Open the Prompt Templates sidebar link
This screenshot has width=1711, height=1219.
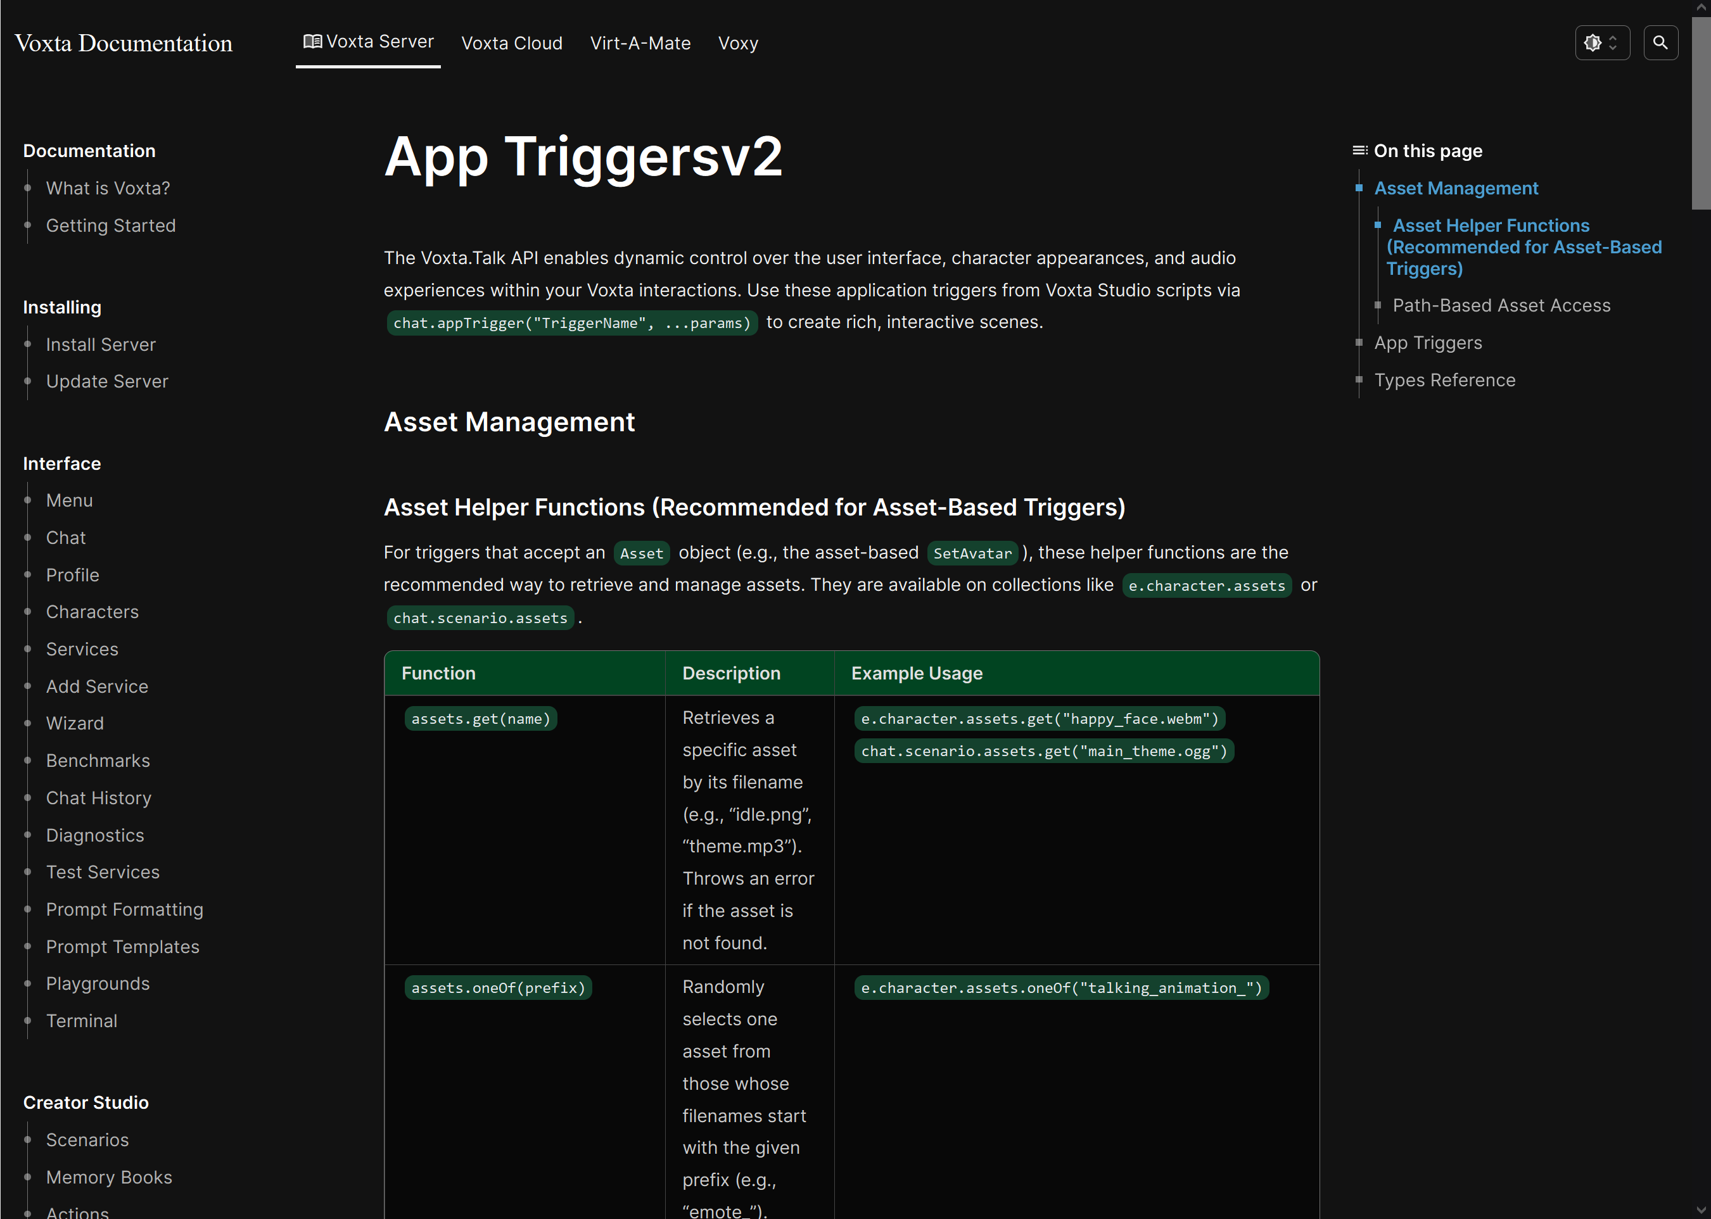tap(122, 947)
